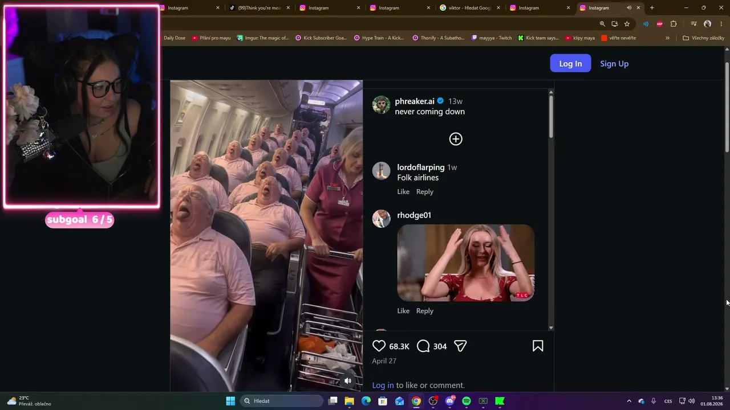Open lordoflarping username link
Image resolution: width=730 pixels, height=410 pixels.
(421, 167)
